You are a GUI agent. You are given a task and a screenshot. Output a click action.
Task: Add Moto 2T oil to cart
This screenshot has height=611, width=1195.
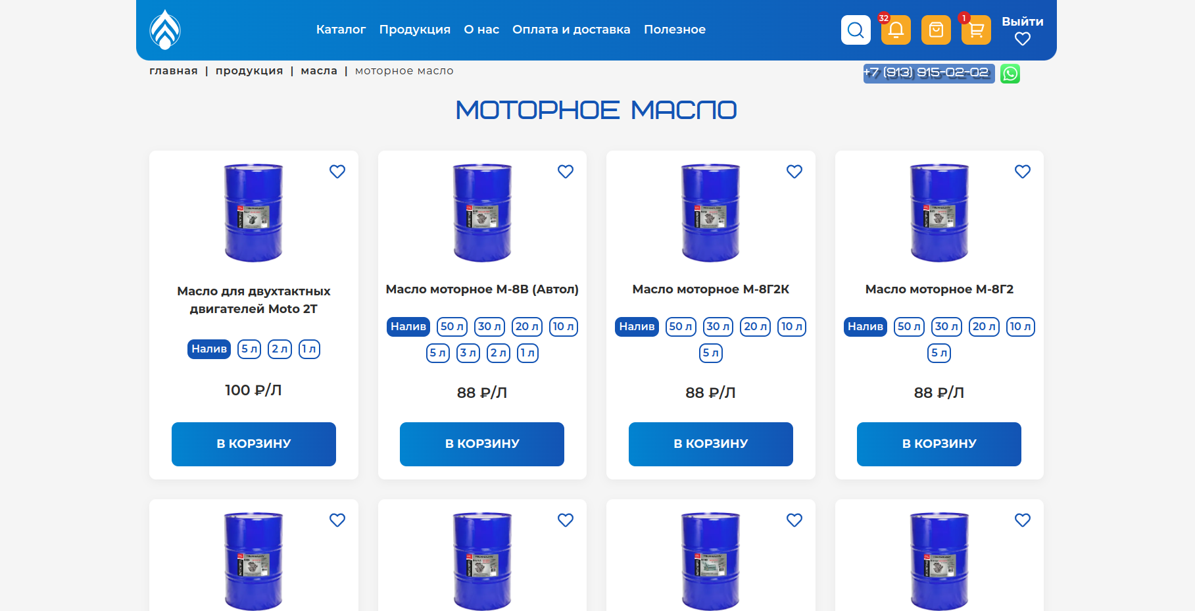pos(254,444)
